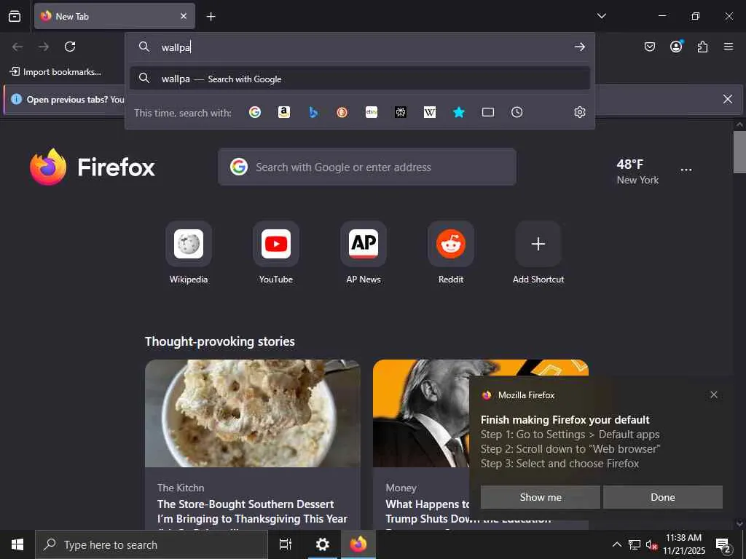
Task: Go back with the back arrow
Action: (x=17, y=47)
